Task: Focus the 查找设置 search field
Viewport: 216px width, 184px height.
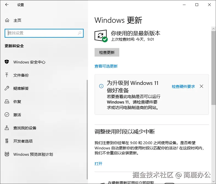Action: pos(44,33)
